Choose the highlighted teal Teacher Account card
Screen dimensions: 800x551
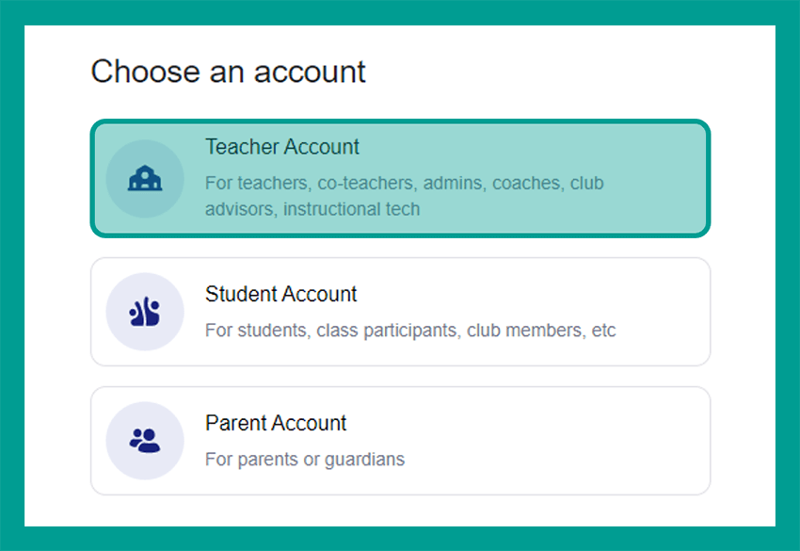(401, 178)
